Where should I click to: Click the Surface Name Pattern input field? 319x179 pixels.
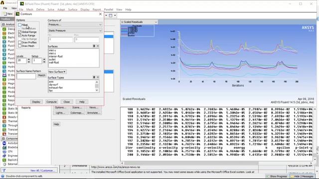26,76
